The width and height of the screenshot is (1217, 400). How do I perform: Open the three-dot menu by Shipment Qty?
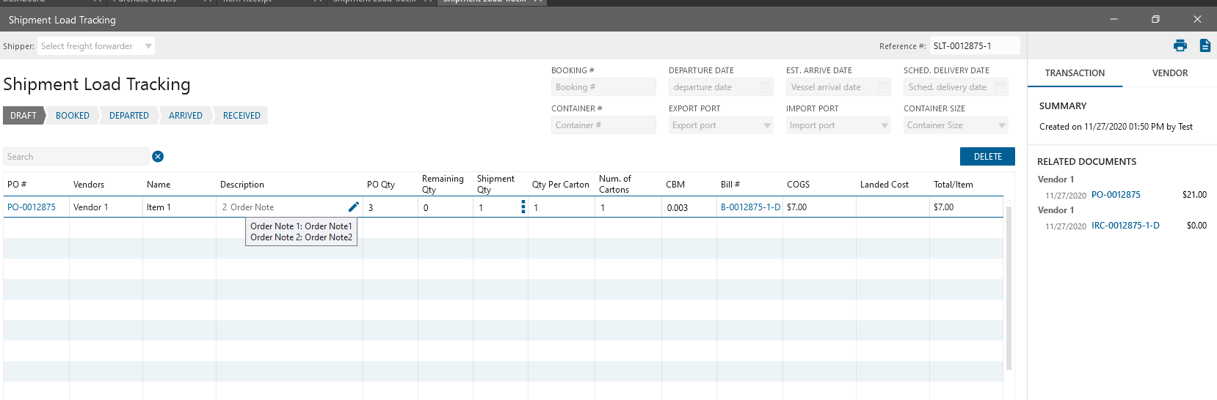tap(523, 207)
